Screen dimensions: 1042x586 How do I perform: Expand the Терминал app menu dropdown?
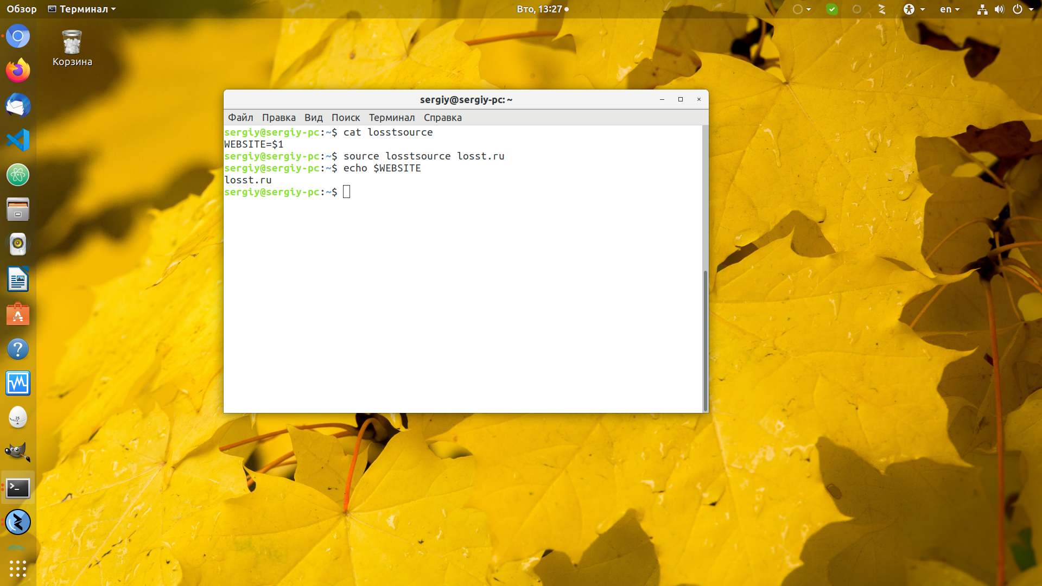[x=82, y=9]
